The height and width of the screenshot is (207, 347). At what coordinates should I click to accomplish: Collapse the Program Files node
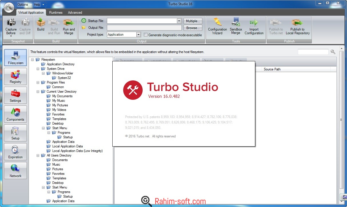(38, 82)
